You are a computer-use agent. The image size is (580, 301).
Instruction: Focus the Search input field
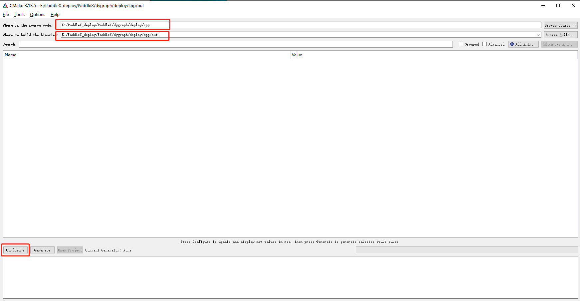point(236,44)
